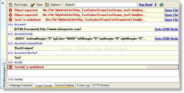Click error icon of first Object expected row
The image size is (184, 93).
(10, 10)
